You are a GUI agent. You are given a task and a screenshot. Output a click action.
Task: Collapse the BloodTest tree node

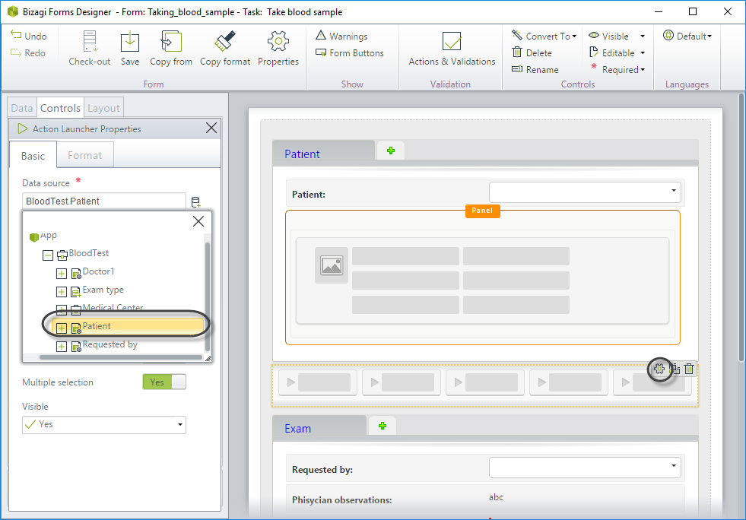click(x=48, y=255)
